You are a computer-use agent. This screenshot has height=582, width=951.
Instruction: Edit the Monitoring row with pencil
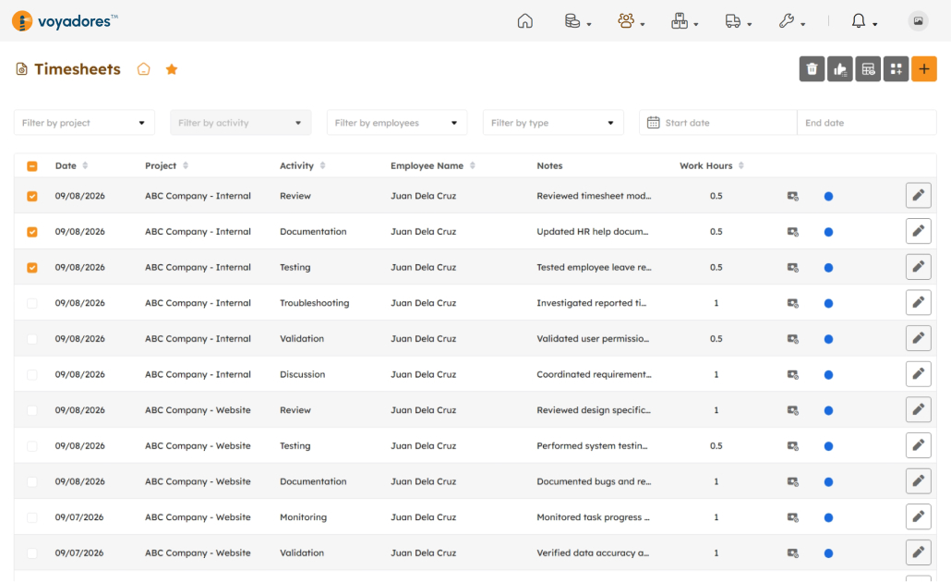[919, 516]
